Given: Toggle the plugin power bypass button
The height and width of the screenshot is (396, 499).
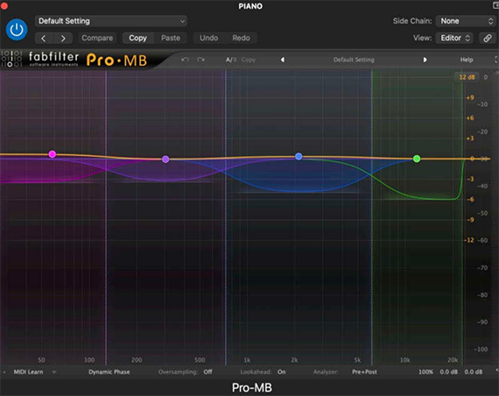Looking at the screenshot, I should [x=17, y=30].
